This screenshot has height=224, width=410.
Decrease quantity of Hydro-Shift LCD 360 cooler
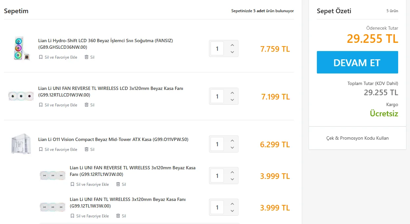click(x=232, y=52)
